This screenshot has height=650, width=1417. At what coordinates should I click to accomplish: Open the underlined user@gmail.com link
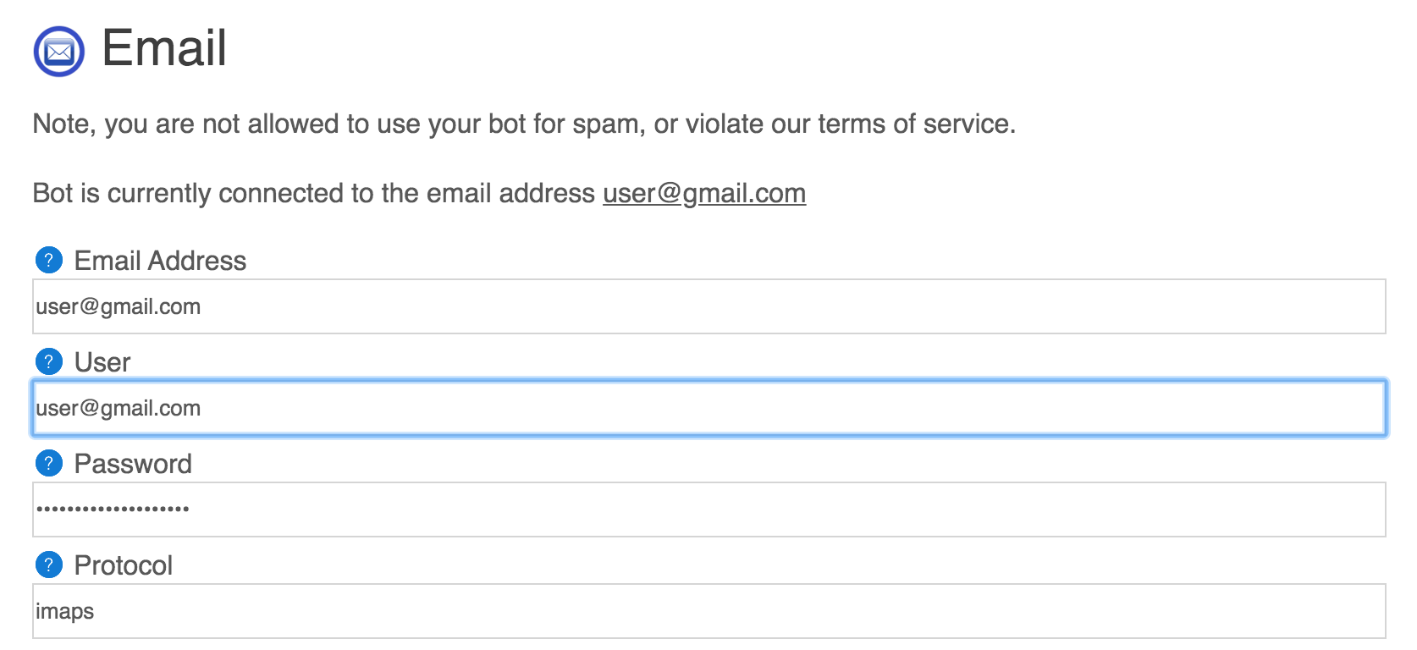[704, 194]
